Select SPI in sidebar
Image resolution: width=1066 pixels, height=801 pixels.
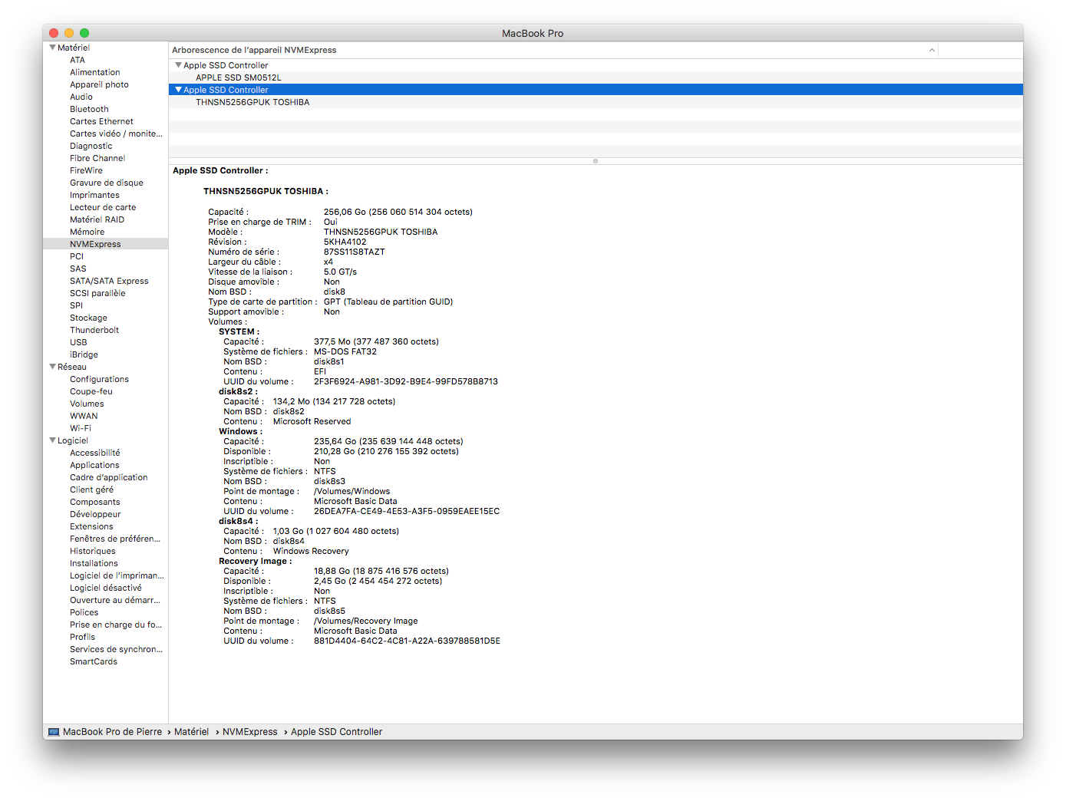tap(76, 305)
